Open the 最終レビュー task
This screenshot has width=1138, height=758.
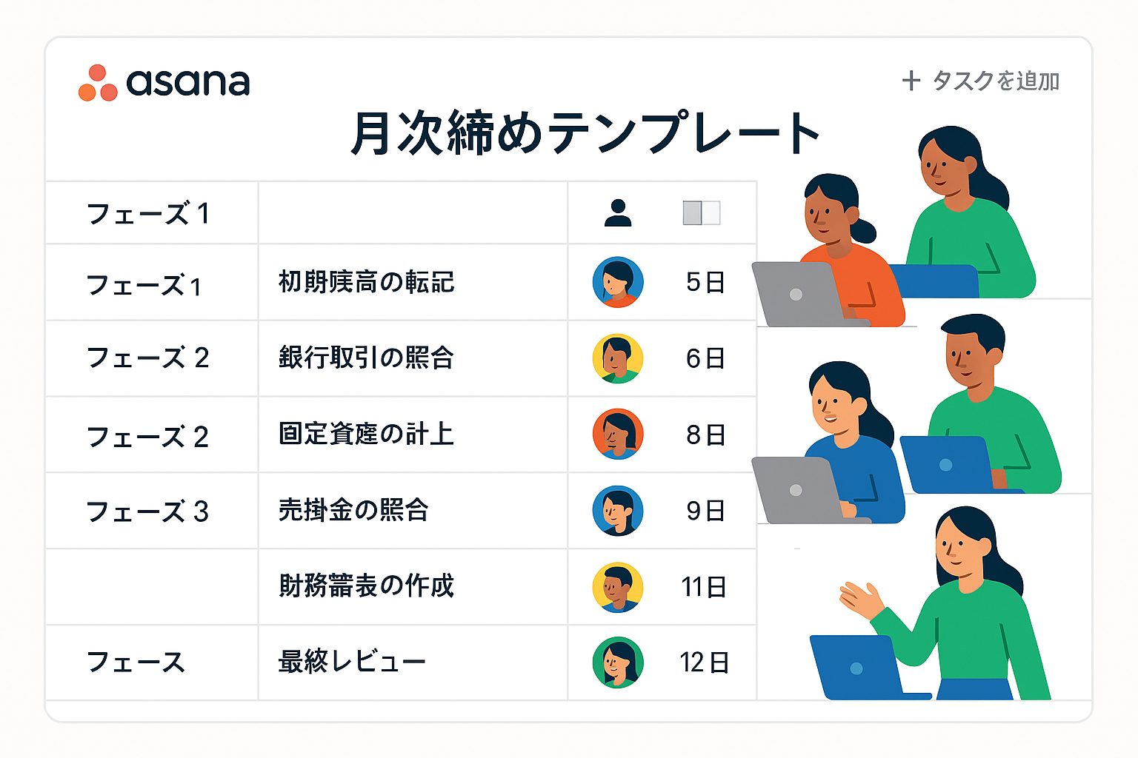tap(352, 662)
